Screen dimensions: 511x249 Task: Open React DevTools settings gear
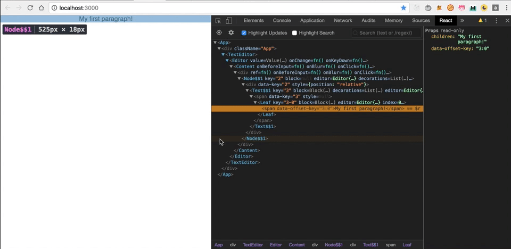(231, 32)
